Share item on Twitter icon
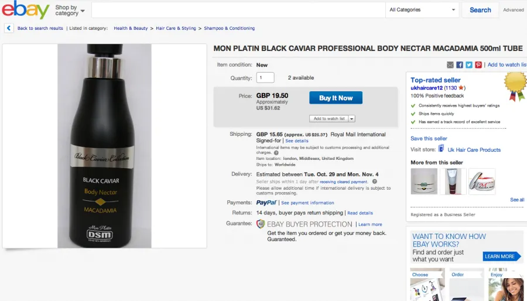The width and height of the screenshot is (527, 301). (x=469, y=65)
